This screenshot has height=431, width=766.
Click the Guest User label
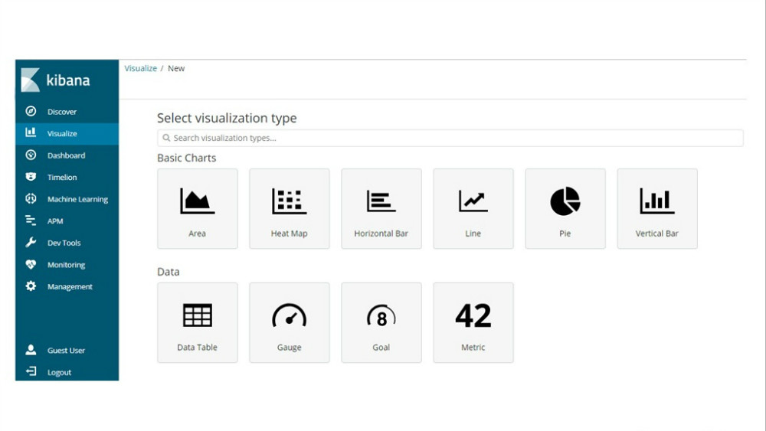66,350
